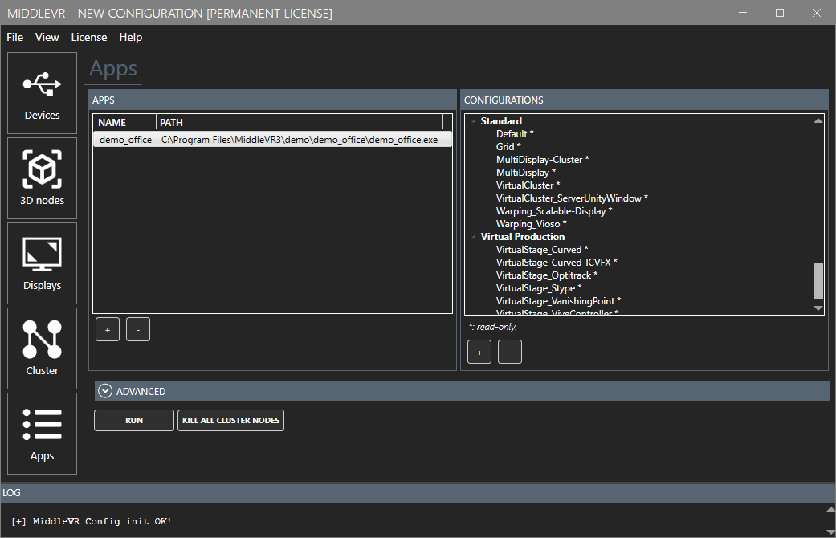Select the Default configuration

515,134
